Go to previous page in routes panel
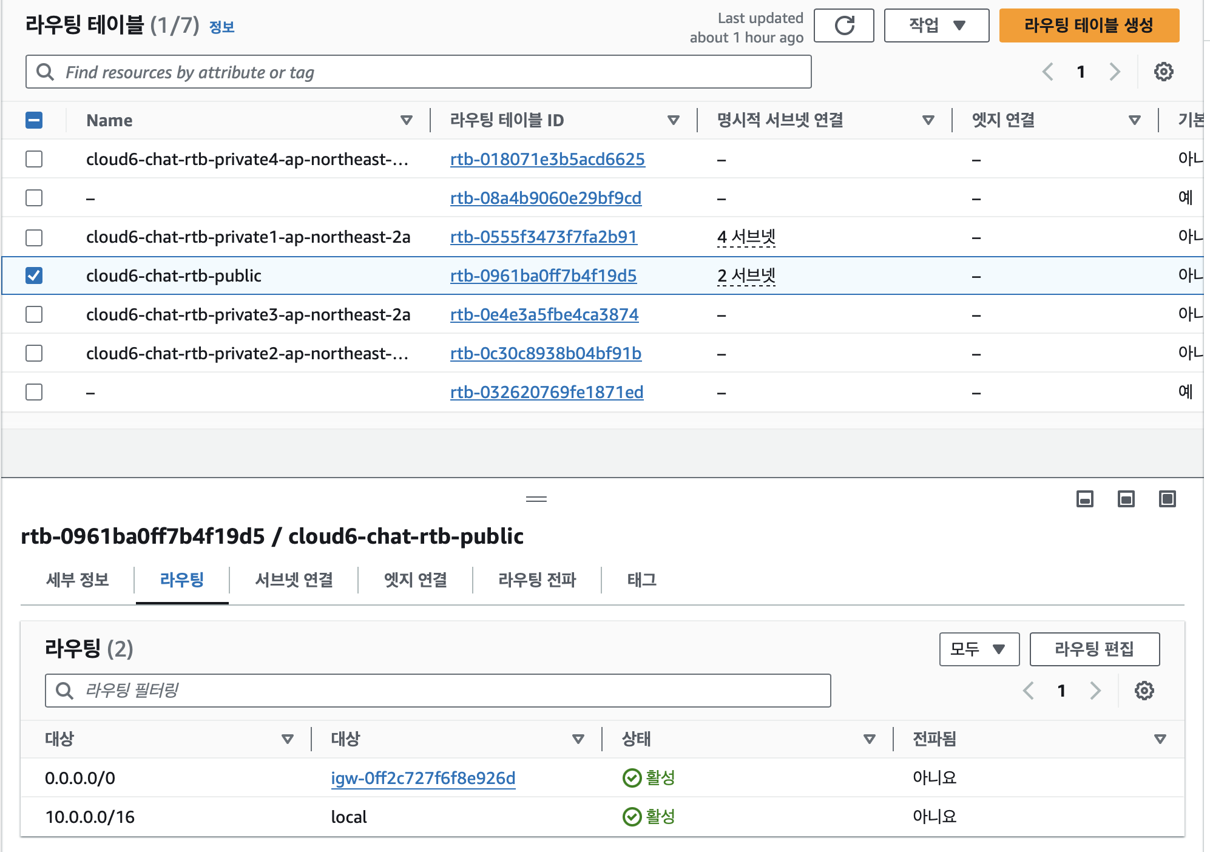This screenshot has width=1210, height=852. pyautogui.click(x=1029, y=691)
